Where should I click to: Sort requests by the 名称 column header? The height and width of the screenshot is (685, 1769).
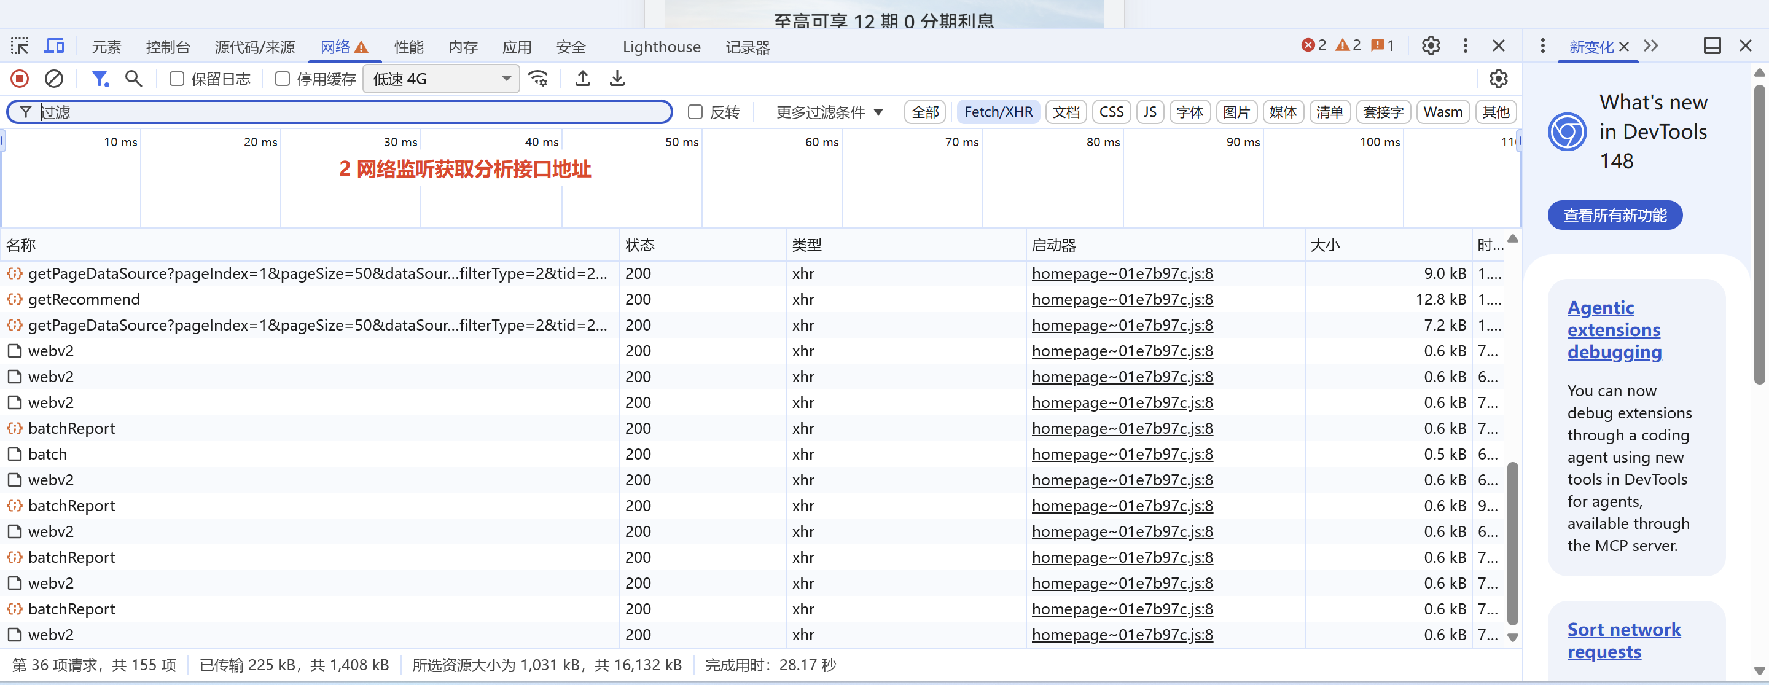tap(309, 245)
